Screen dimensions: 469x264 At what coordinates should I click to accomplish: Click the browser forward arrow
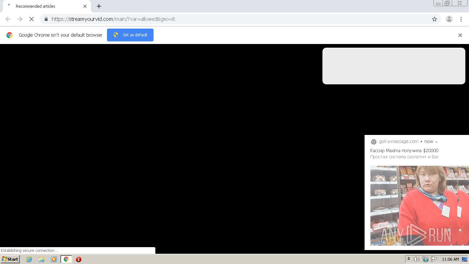pyautogui.click(x=20, y=19)
